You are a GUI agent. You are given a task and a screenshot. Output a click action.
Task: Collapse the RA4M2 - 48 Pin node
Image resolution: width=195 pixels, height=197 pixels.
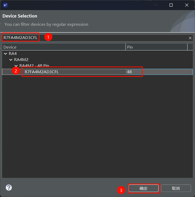tap(16, 66)
